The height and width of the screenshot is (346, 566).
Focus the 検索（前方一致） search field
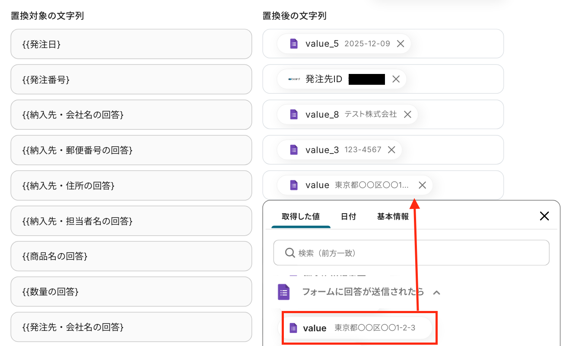click(x=411, y=253)
